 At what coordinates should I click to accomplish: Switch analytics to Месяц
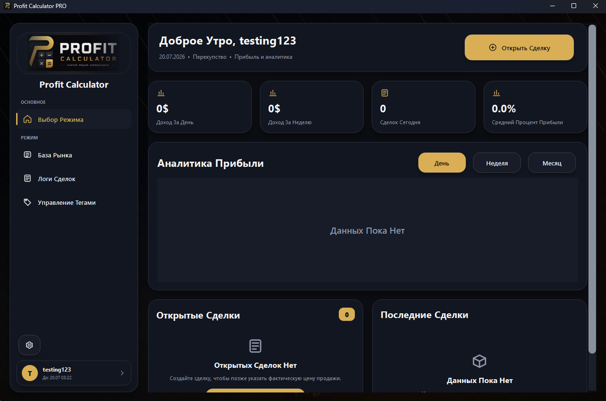point(552,163)
